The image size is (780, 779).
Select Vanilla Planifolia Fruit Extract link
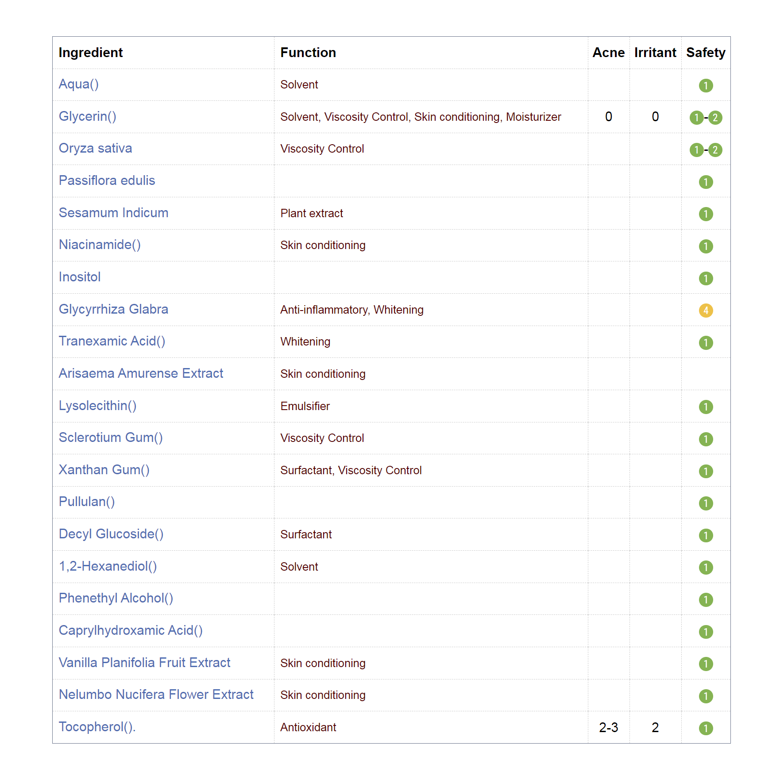(x=145, y=663)
